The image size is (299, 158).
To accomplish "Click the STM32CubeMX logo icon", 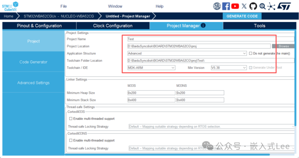I will pos(10,6).
